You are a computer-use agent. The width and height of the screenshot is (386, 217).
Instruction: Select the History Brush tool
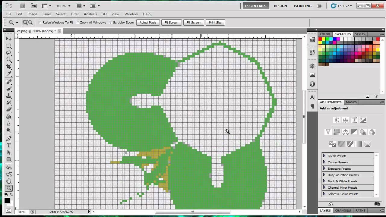9,103
